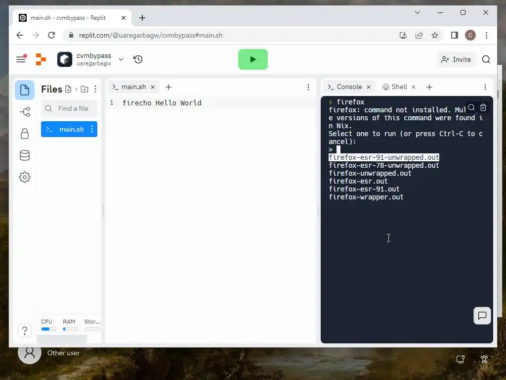The image size is (506, 380).
Task: Open the Help question mark button
Action: (25, 330)
